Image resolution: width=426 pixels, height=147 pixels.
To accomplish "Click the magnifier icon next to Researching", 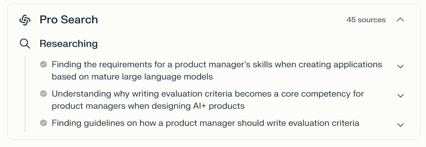I will pos(25,43).
